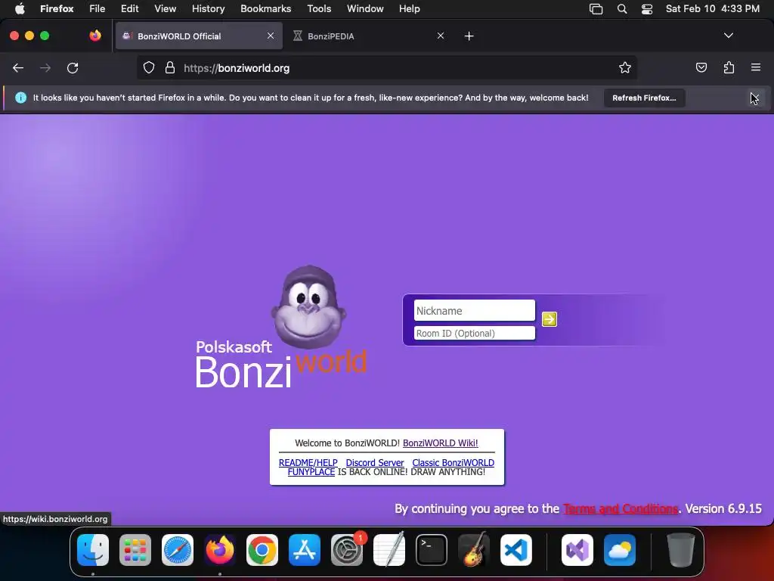Open the Save to Pocket icon
Viewport: 774px width, 581px height.
(701, 67)
